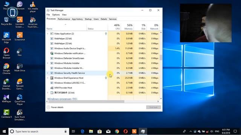Launch Icecream Screen Recorder desktop icon
Screen dimensions: 241x135
tap(20, 22)
